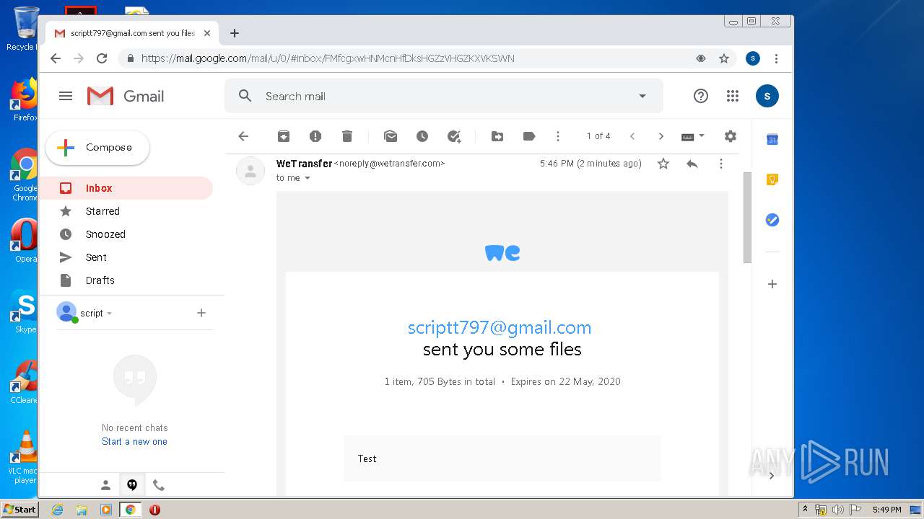Click the Gmail logo
This screenshot has height=519, width=924.
pos(126,96)
